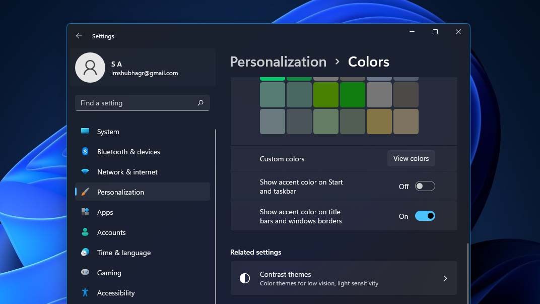Open the settings search magnifier
Screen dimensions: 540x304
(200, 103)
